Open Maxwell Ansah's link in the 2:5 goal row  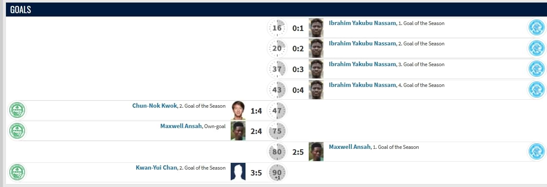(x=350, y=147)
